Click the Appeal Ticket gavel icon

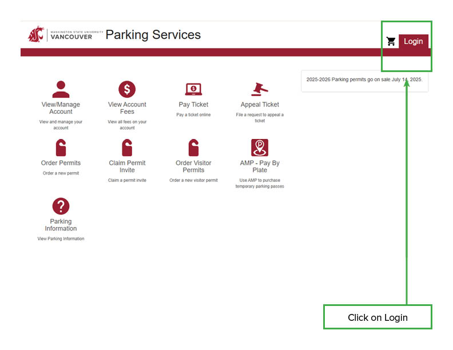[x=260, y=89]
